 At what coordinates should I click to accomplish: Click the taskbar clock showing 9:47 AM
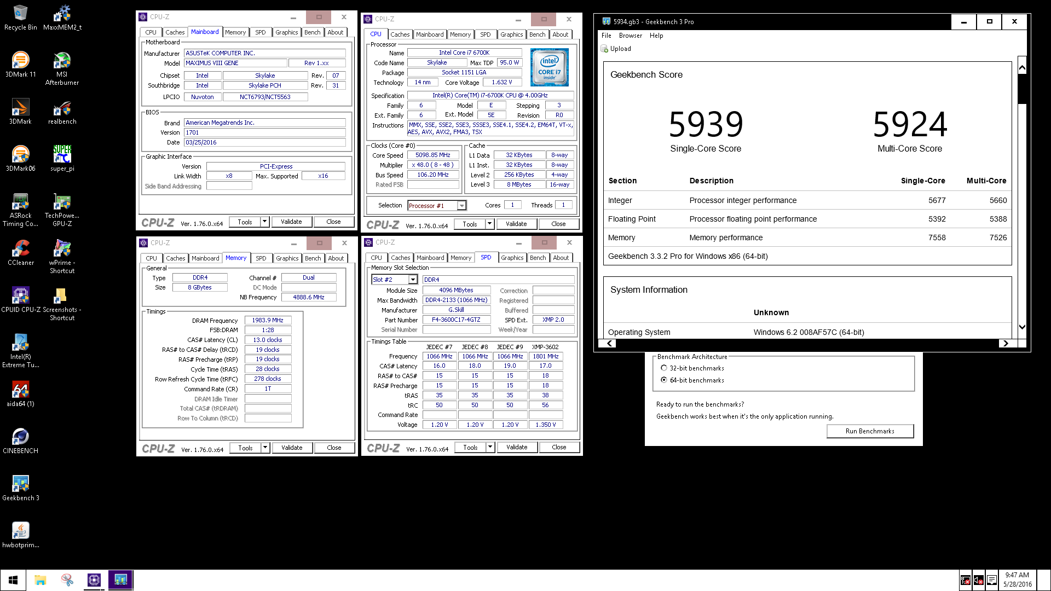click(x=1017, y=580)
